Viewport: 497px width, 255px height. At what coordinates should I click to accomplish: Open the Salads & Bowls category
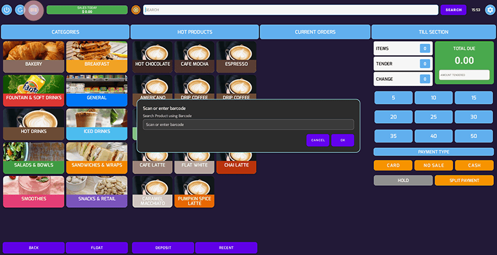[x=34, y=158]
